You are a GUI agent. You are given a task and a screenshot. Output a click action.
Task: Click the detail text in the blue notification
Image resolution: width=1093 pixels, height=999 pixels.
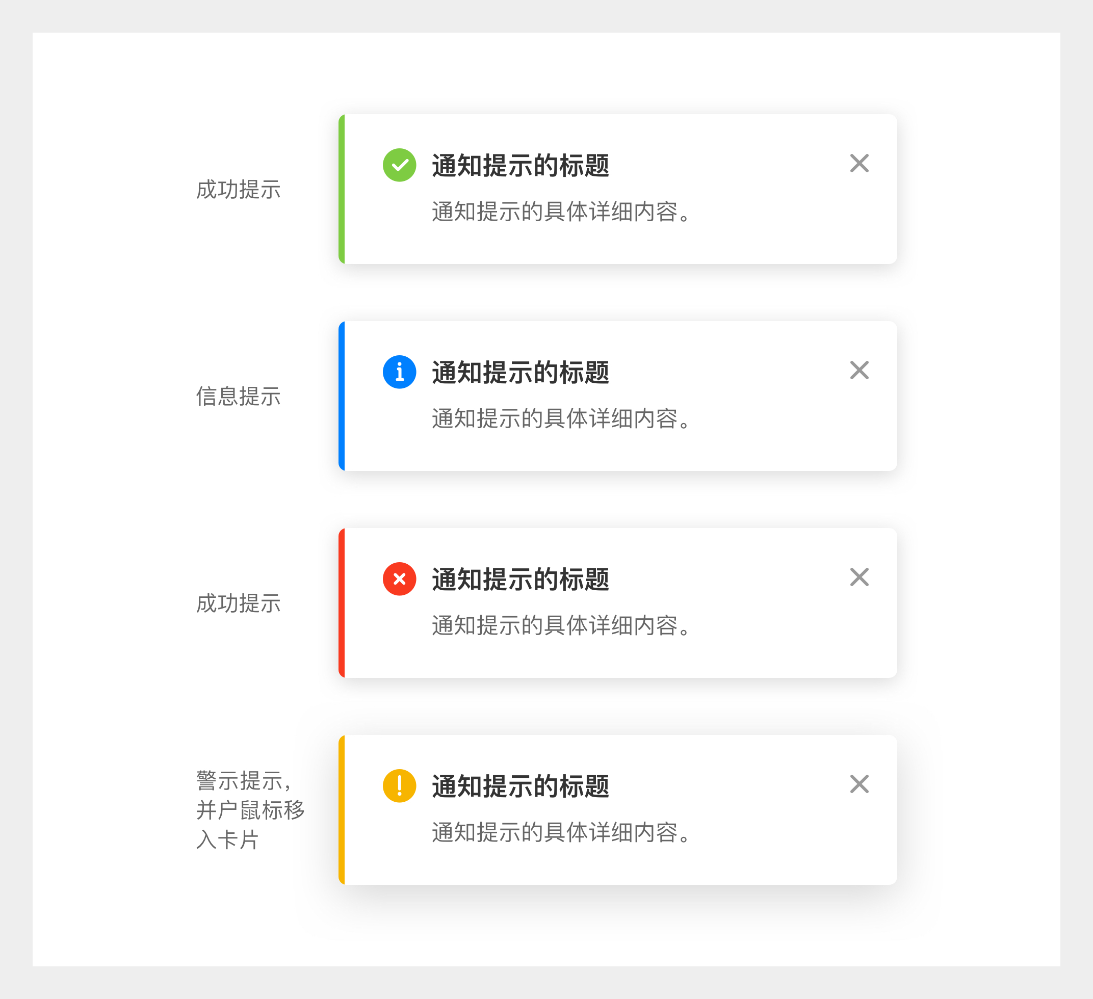pos(561,418)
